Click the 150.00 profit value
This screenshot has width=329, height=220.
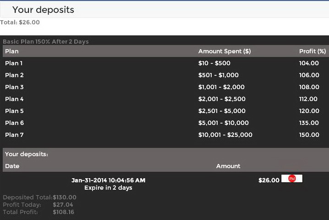309,135
